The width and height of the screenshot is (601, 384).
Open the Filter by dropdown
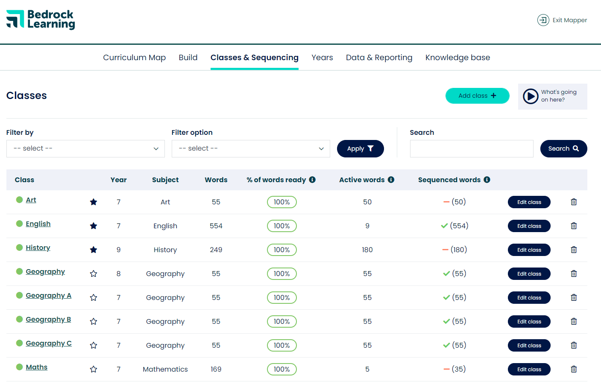85,148
